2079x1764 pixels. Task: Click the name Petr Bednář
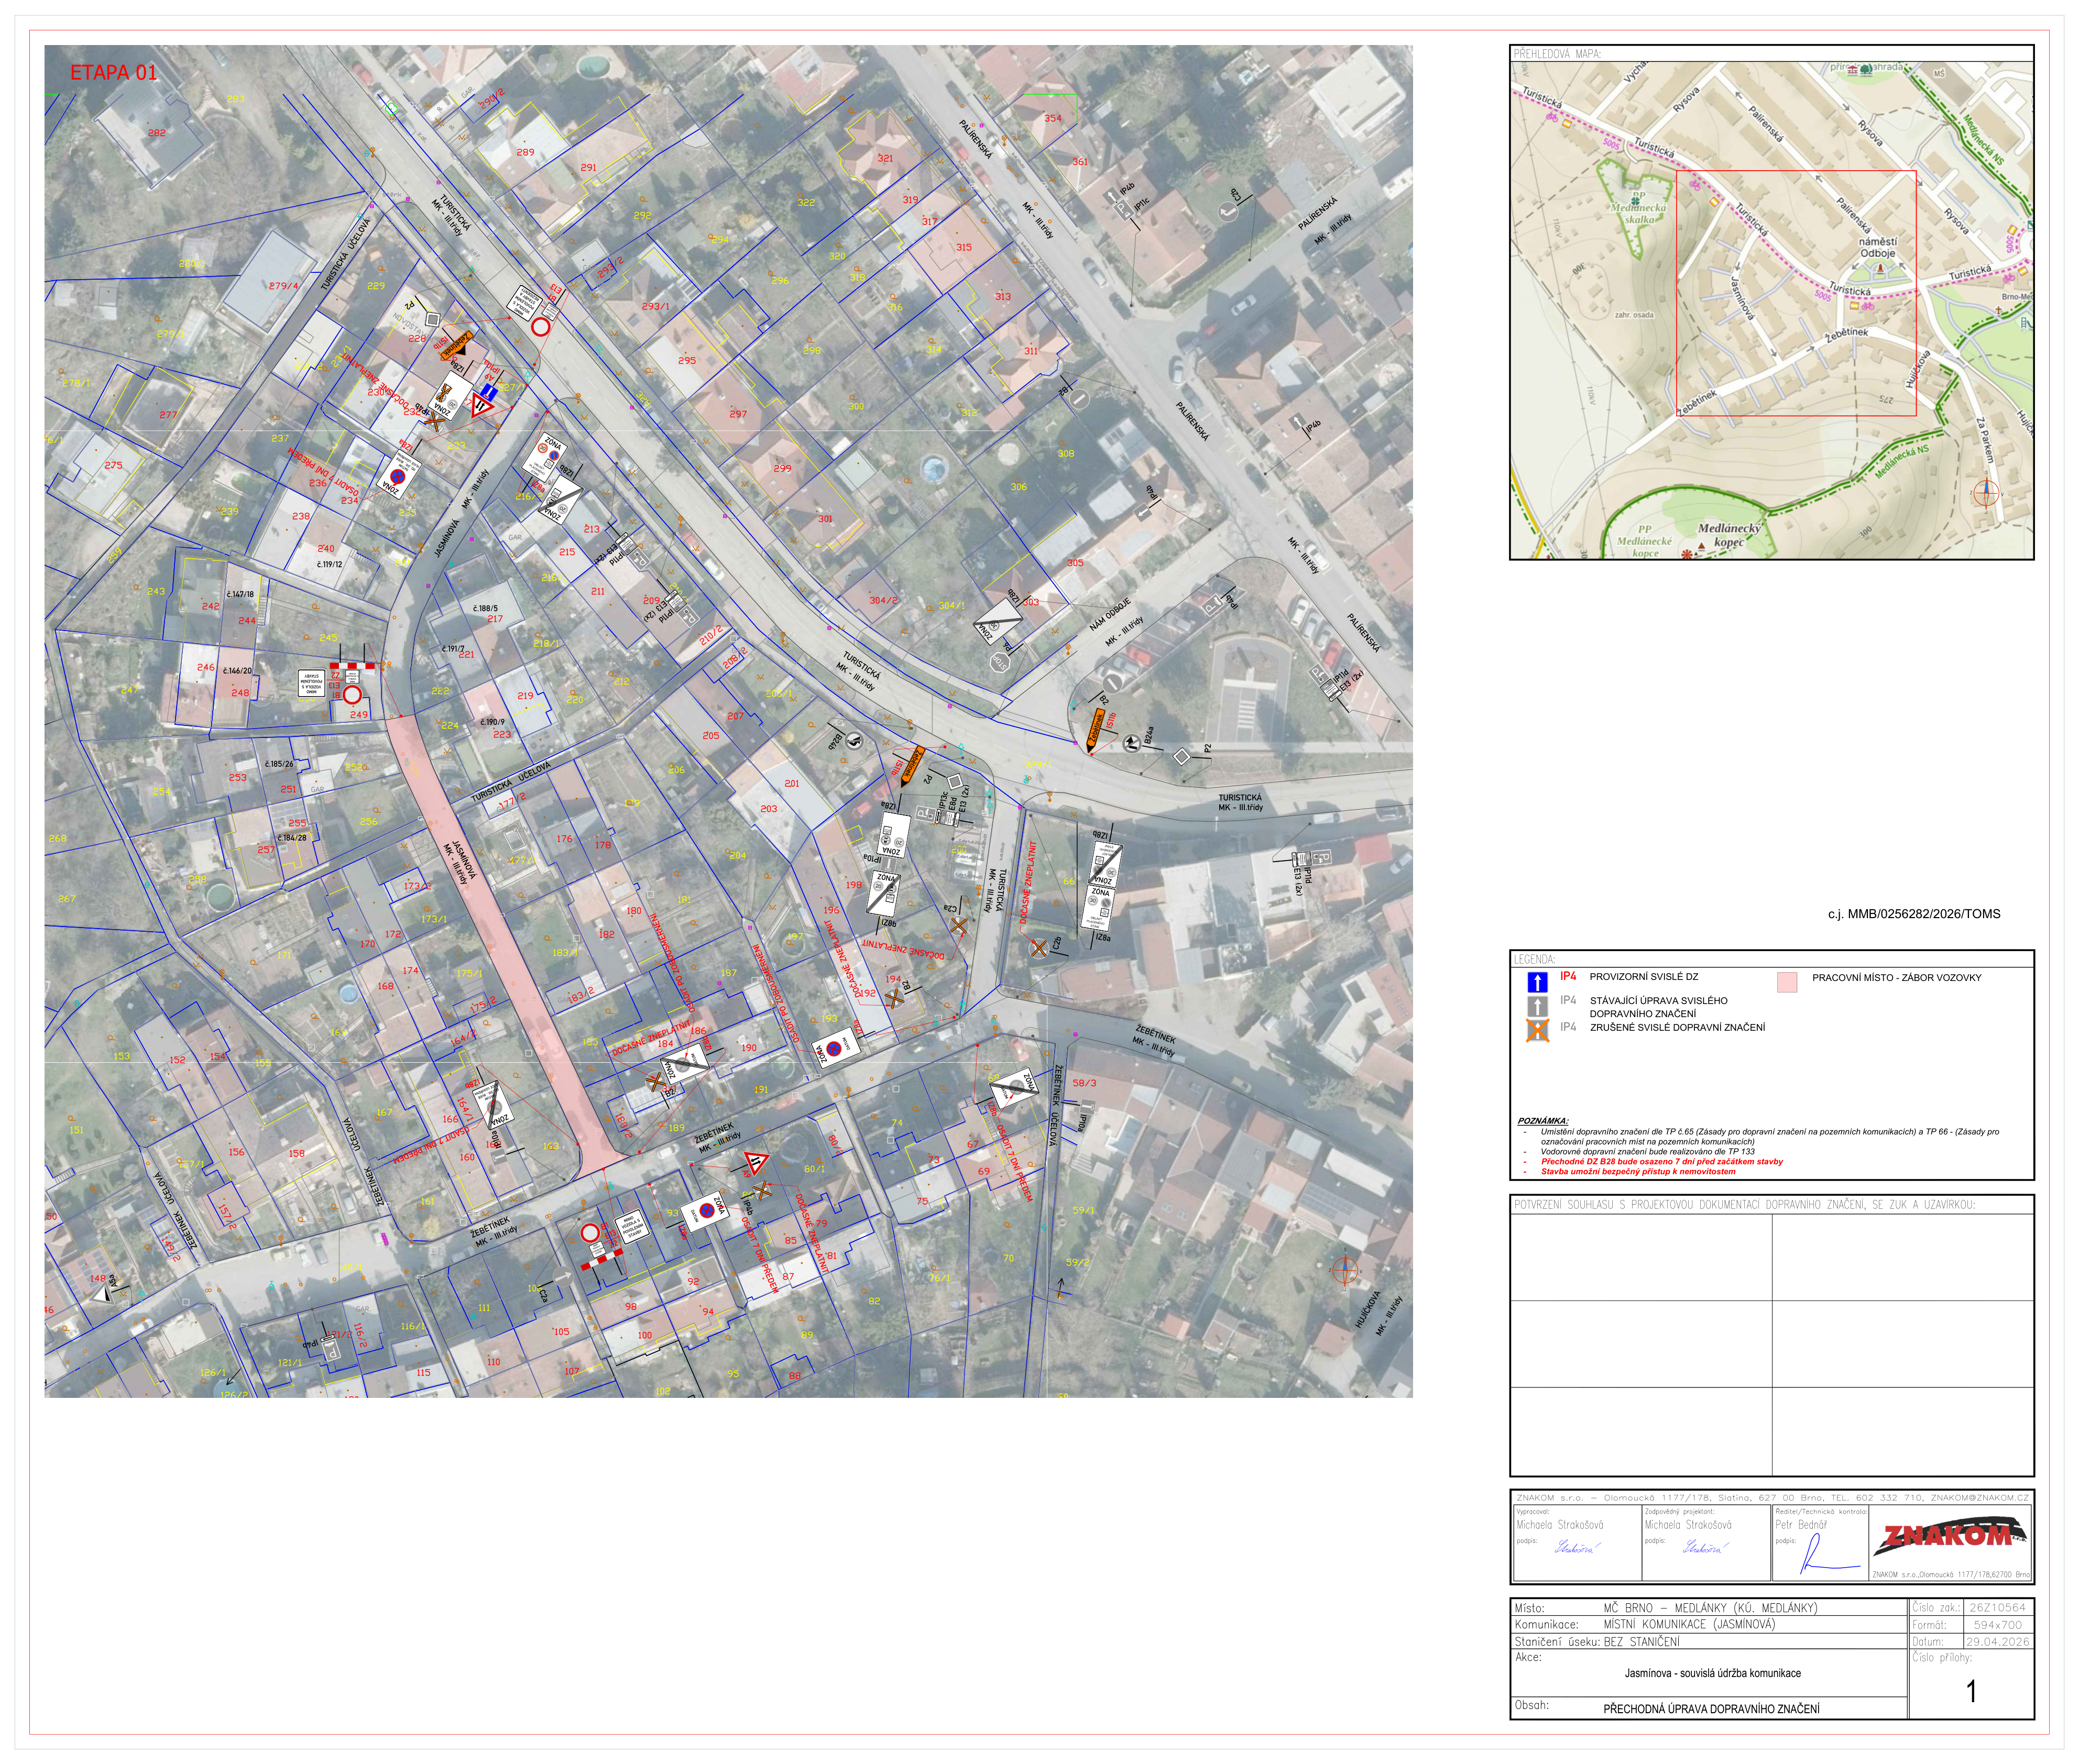[1801, 1525]
